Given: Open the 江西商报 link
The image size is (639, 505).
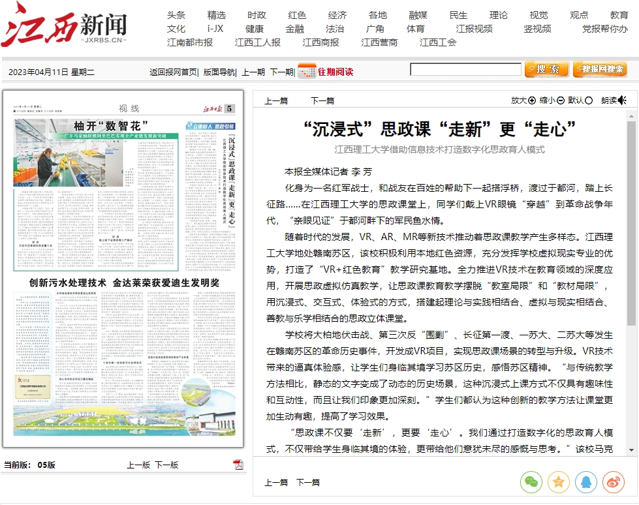Looking at the screenshot, I should (320, 42).
